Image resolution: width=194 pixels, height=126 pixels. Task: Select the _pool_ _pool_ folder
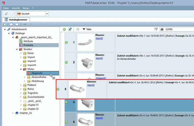(34, 101)
